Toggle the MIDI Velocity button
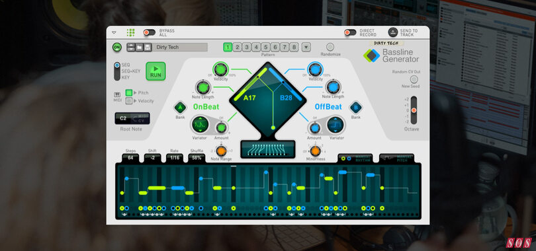Image resolution: width=536 pixels, height=251 pixels. [x=129, y=101]
